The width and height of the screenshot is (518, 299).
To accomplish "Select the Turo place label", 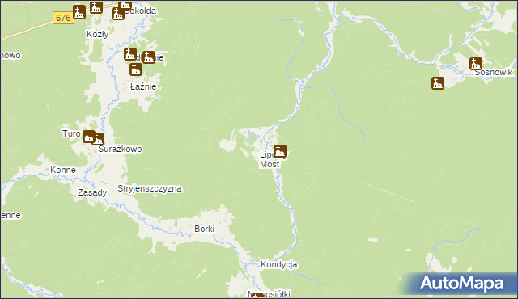I will tap(72, 133).
